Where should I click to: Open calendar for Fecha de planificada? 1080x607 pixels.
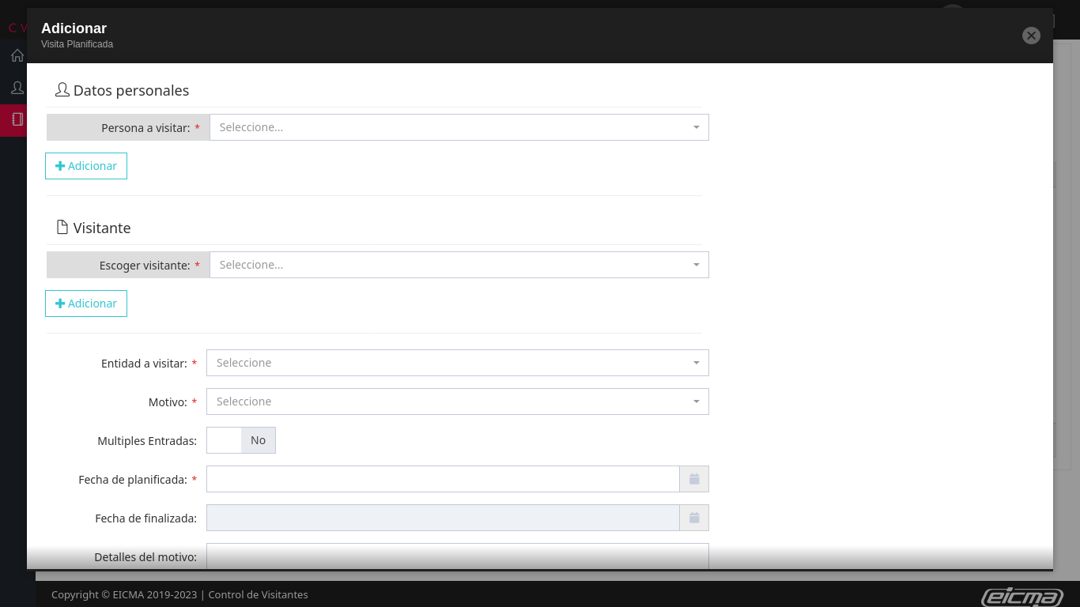click(694, 479)
